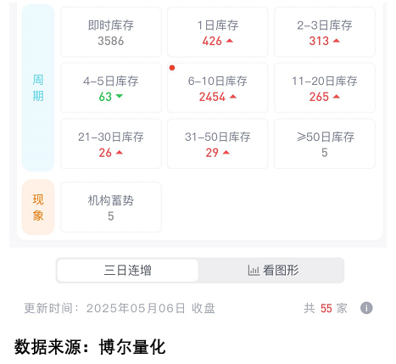Click the red up arrow next to 426
The image size is (396, 364).
[230, 41]
